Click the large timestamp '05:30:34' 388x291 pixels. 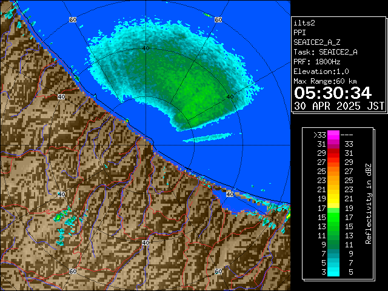coord(333,93)
